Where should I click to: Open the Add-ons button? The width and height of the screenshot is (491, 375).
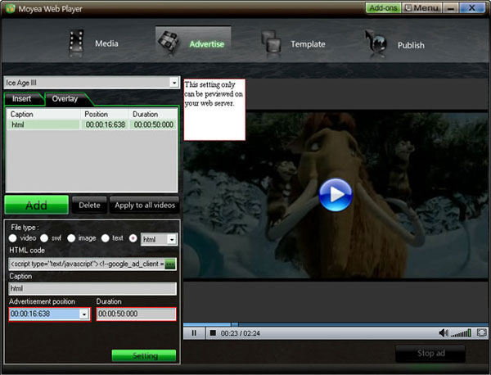tap(383, 8)
